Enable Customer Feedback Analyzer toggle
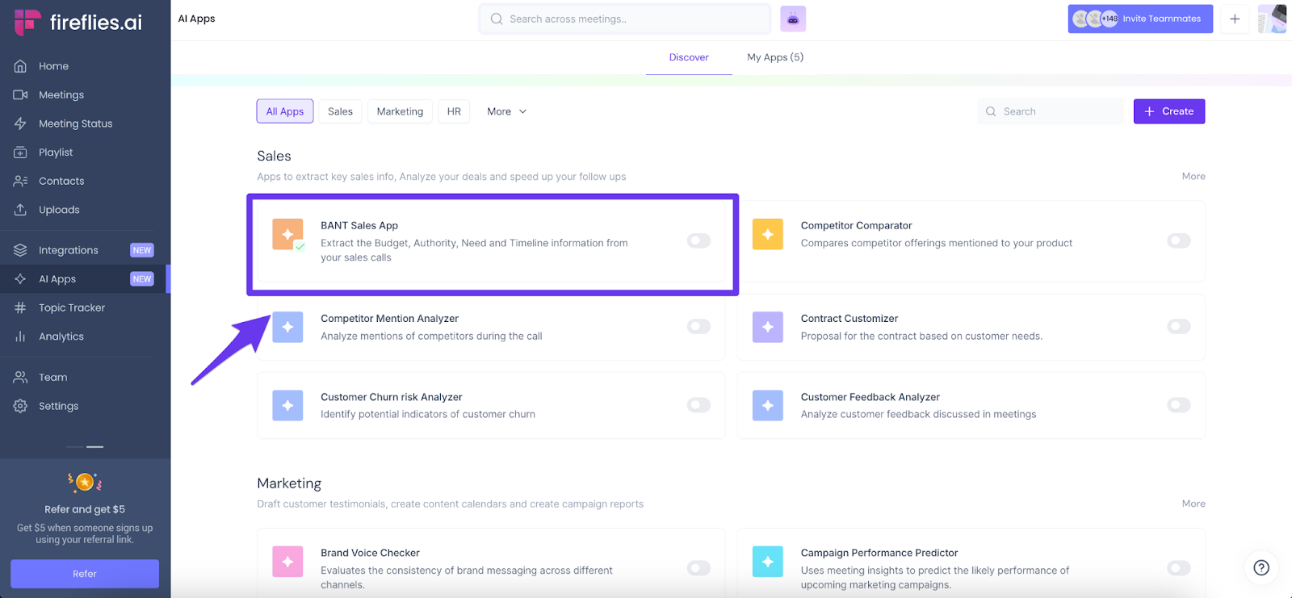1292x598 pixels. coord(1179,404)
